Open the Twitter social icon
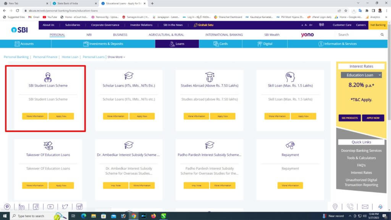This screenshot has height=220, width=391. [65, 207]
